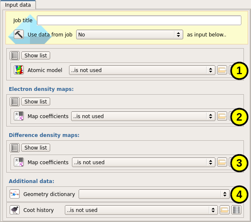This screenshot has width=251, height=222.
Task: Open the Use data from job dropdown
Action: (x=129, y=35)
